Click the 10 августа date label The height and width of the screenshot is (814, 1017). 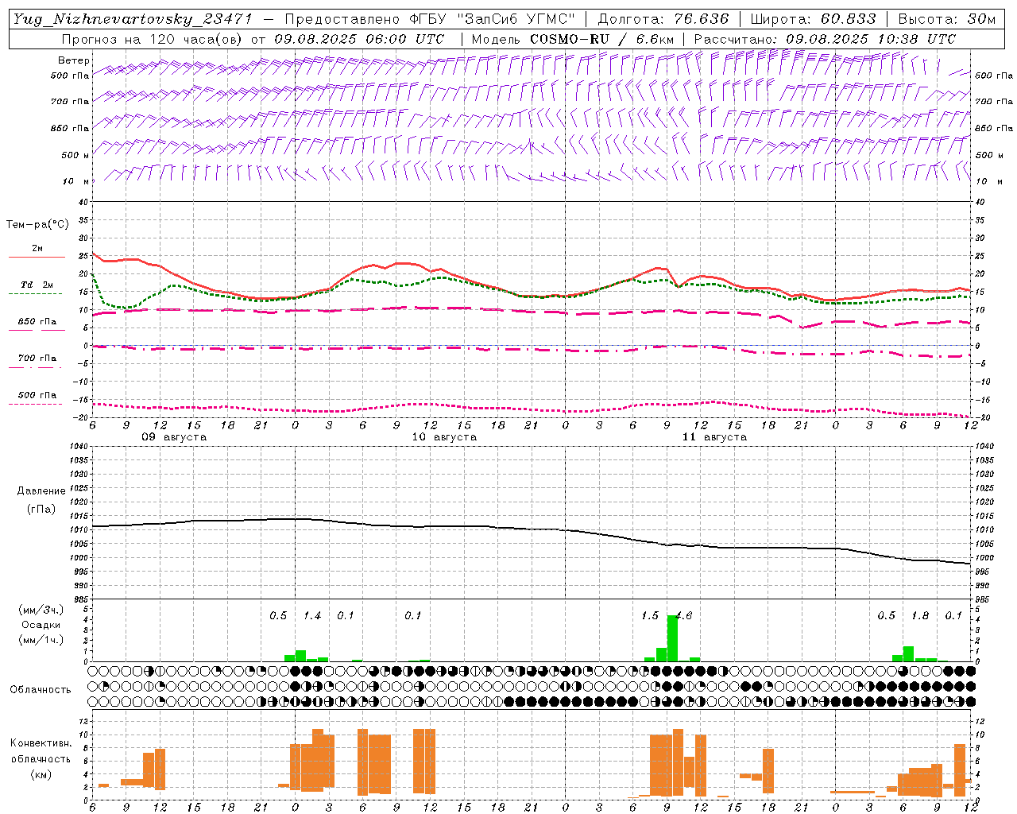(x=444, y=437)
